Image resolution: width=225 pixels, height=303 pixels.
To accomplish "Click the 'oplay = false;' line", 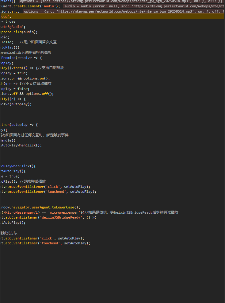I will tap(15, 89).
